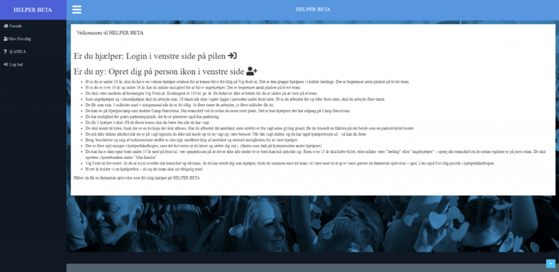Click the 'Vellkommen til HELPER BETA' header
Image resolution: width=559 pixels, height=272 pixels.
coord(110,33)
